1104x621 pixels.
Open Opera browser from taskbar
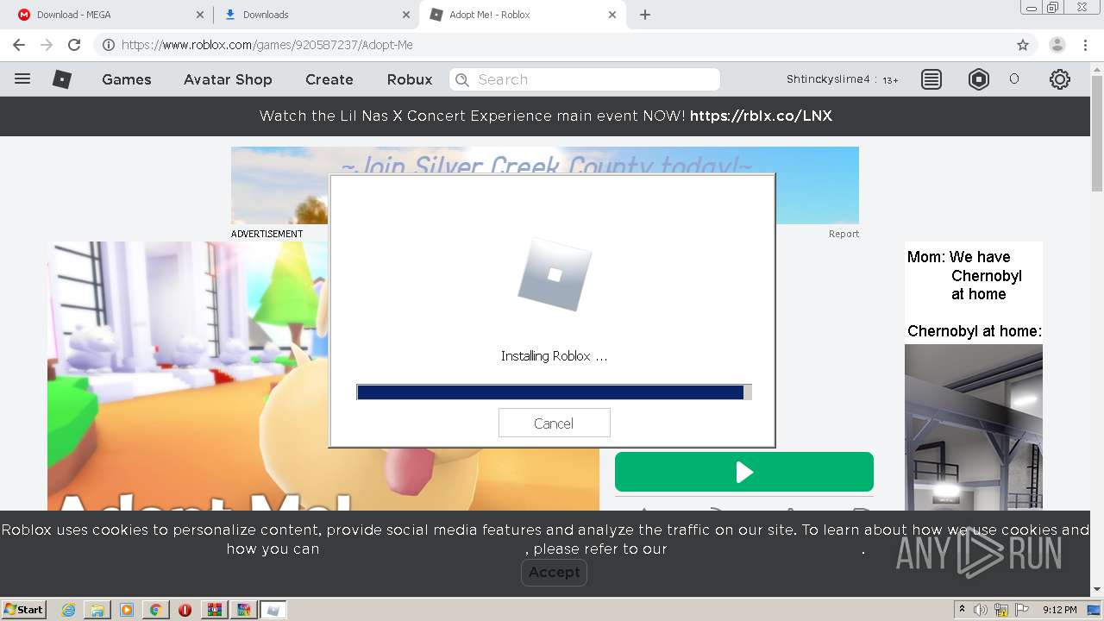(185, 610)
